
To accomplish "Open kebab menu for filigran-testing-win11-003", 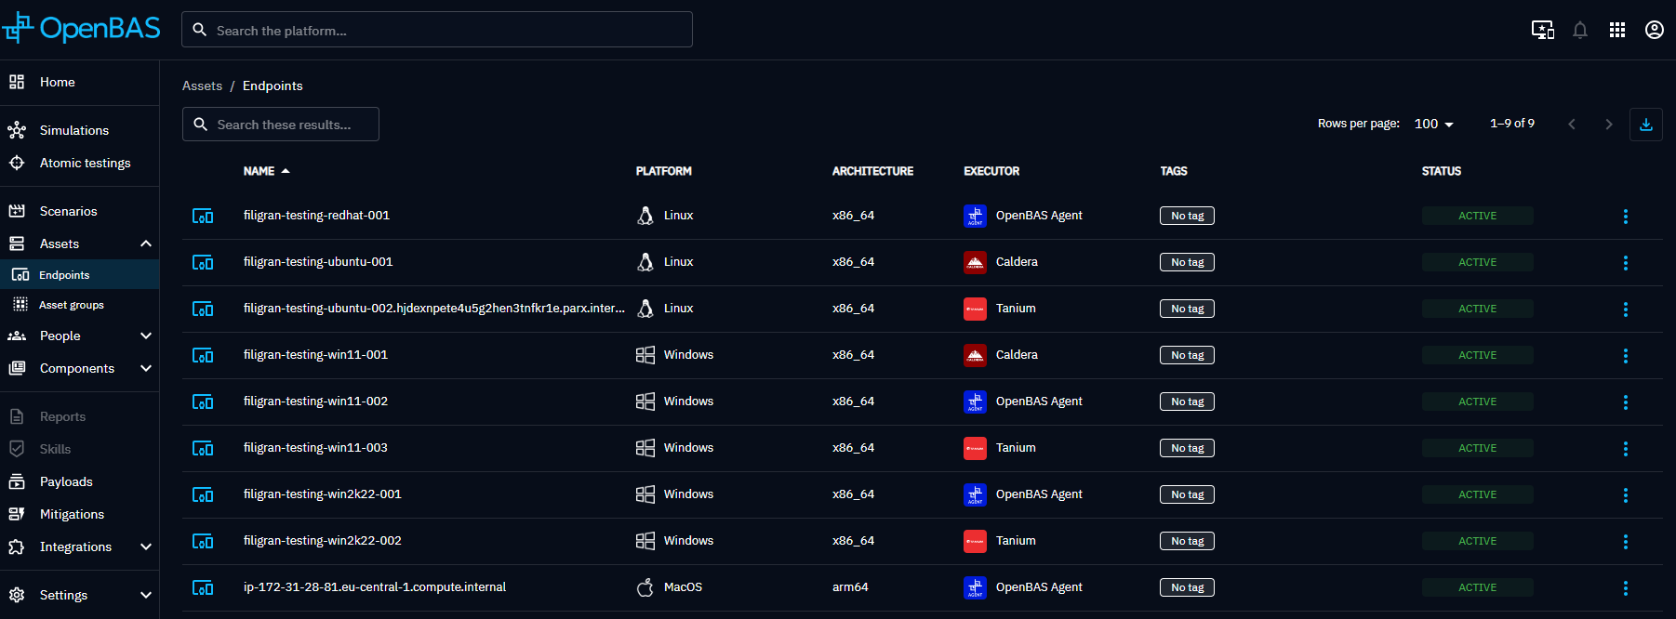I will 1626,449.
